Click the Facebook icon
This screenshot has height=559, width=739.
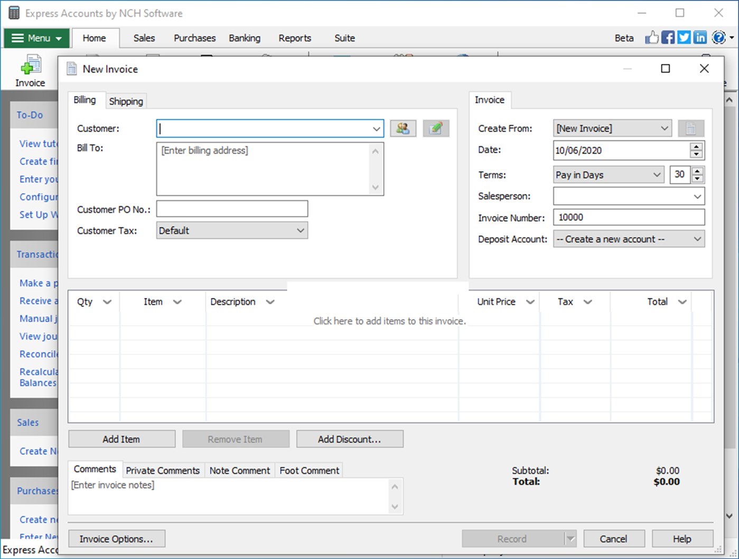(x=667, y=37)
